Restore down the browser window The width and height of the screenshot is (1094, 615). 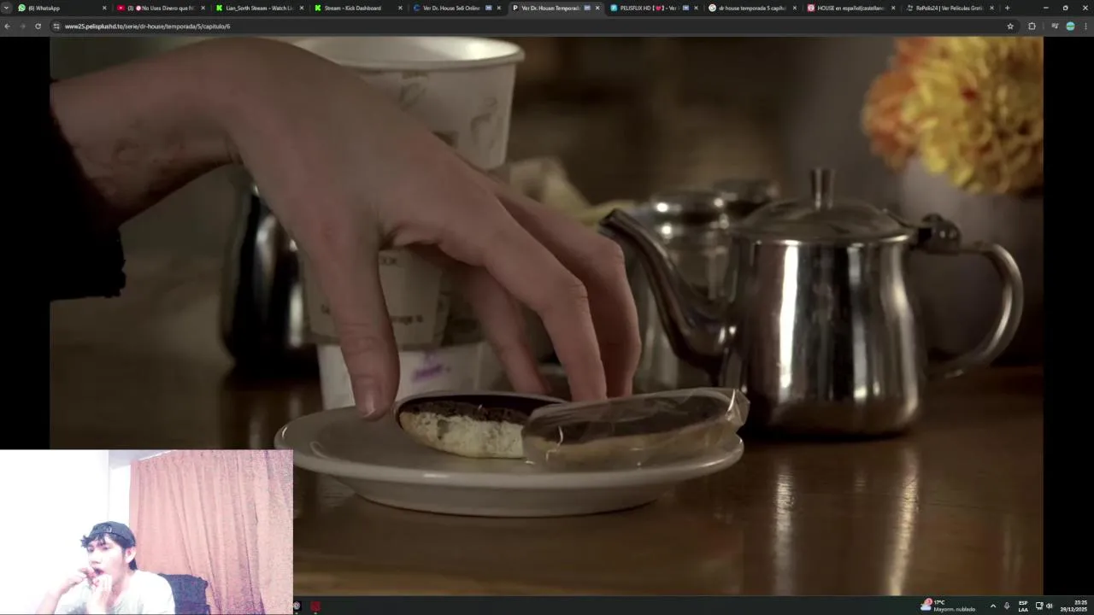click(1065, 8)
